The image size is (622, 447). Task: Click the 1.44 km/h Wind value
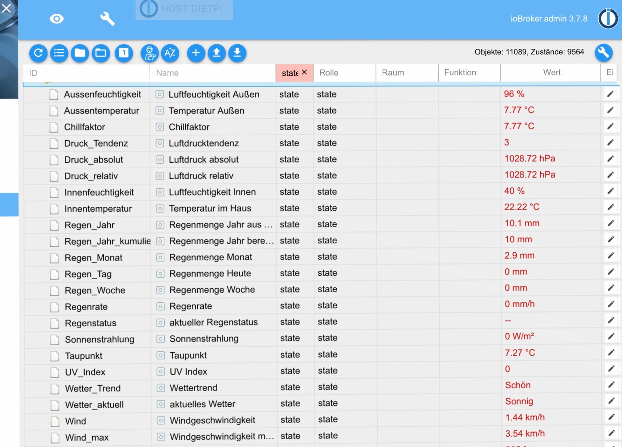click(525, 417)
